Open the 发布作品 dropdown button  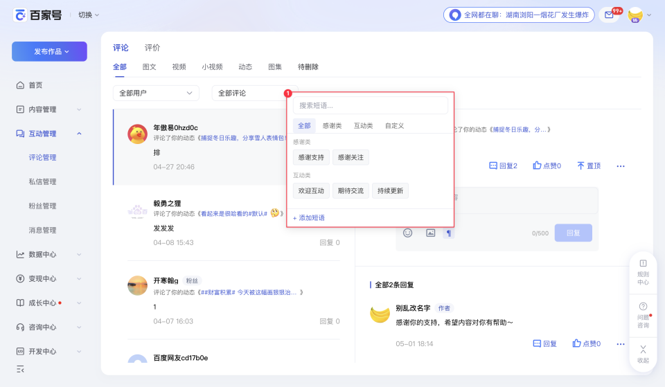[50, 51]
